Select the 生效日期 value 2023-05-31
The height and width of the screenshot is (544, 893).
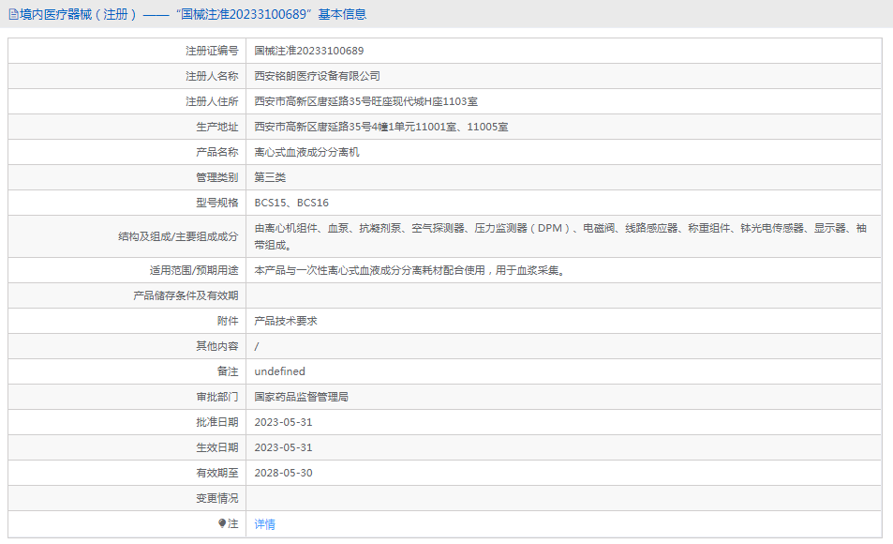click(x=283, y=447)
